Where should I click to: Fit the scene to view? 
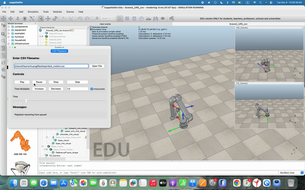(x=32, y=18)
